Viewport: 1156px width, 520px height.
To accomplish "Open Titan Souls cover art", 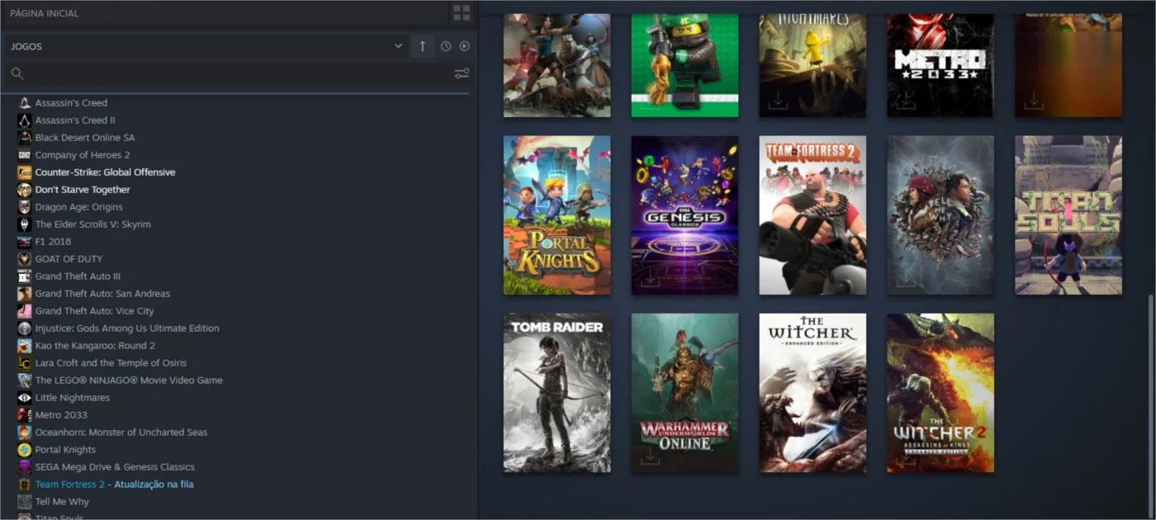I will point(1068,215).
